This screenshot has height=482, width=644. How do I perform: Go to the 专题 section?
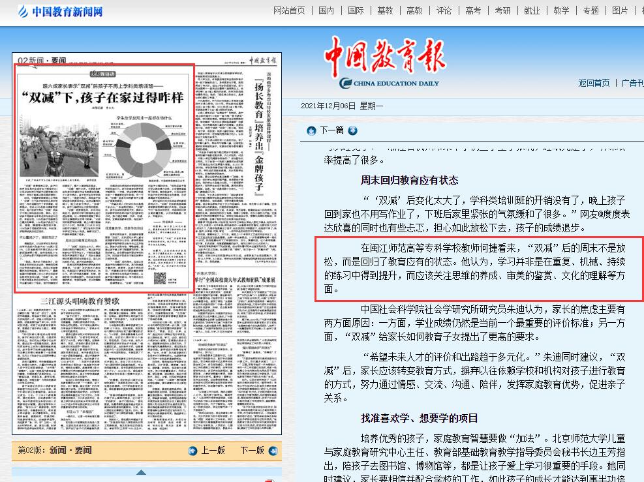pyautogui.click(x=591, y=10)
